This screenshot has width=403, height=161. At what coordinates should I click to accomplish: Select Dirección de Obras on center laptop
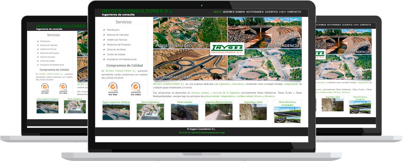(x=116, y=49)
